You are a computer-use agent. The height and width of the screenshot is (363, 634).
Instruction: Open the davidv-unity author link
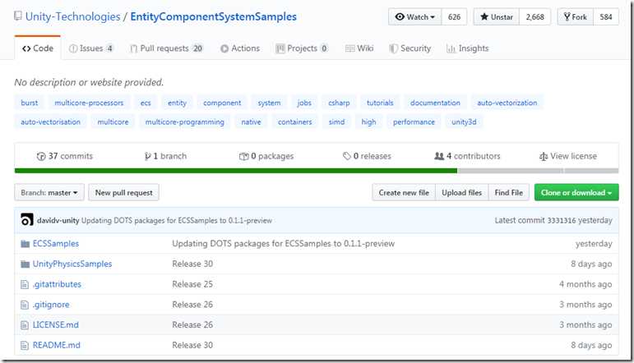58,220
